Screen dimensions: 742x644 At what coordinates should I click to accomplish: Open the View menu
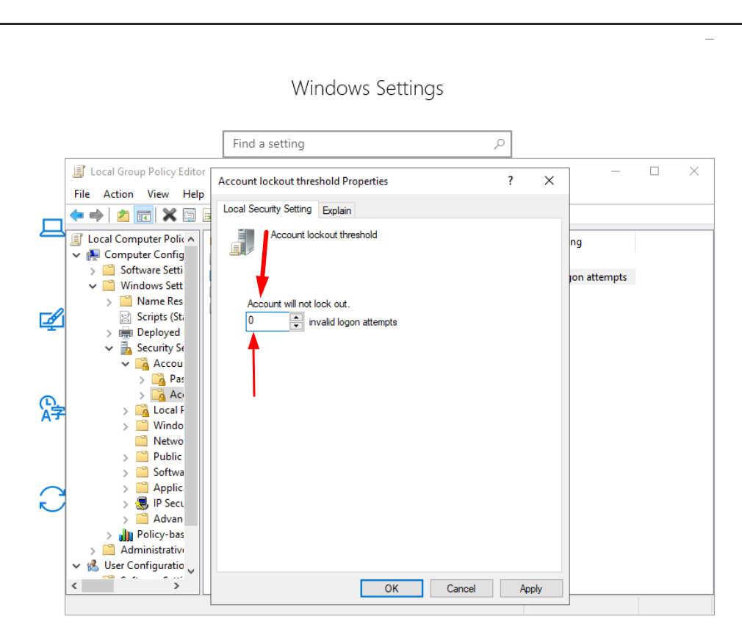[x=158, y=194]
